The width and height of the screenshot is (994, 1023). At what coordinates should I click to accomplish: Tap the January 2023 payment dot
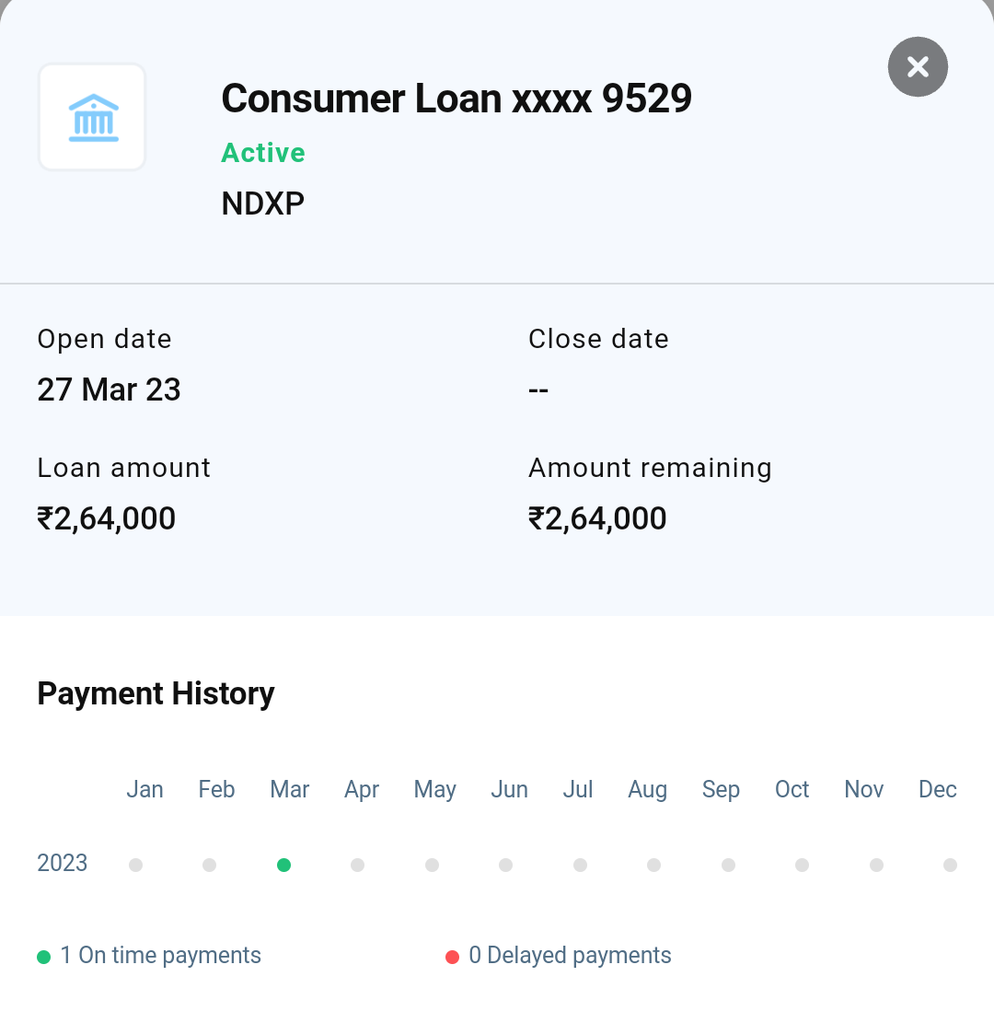point(136,865)
